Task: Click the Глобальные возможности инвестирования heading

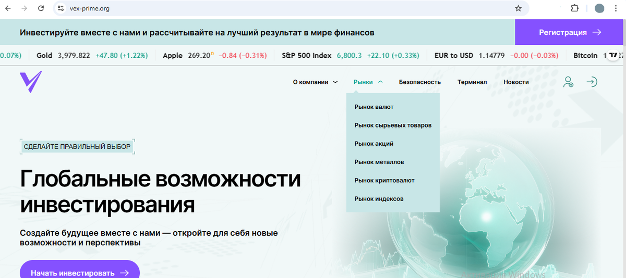Action: (x=160, y=192)
